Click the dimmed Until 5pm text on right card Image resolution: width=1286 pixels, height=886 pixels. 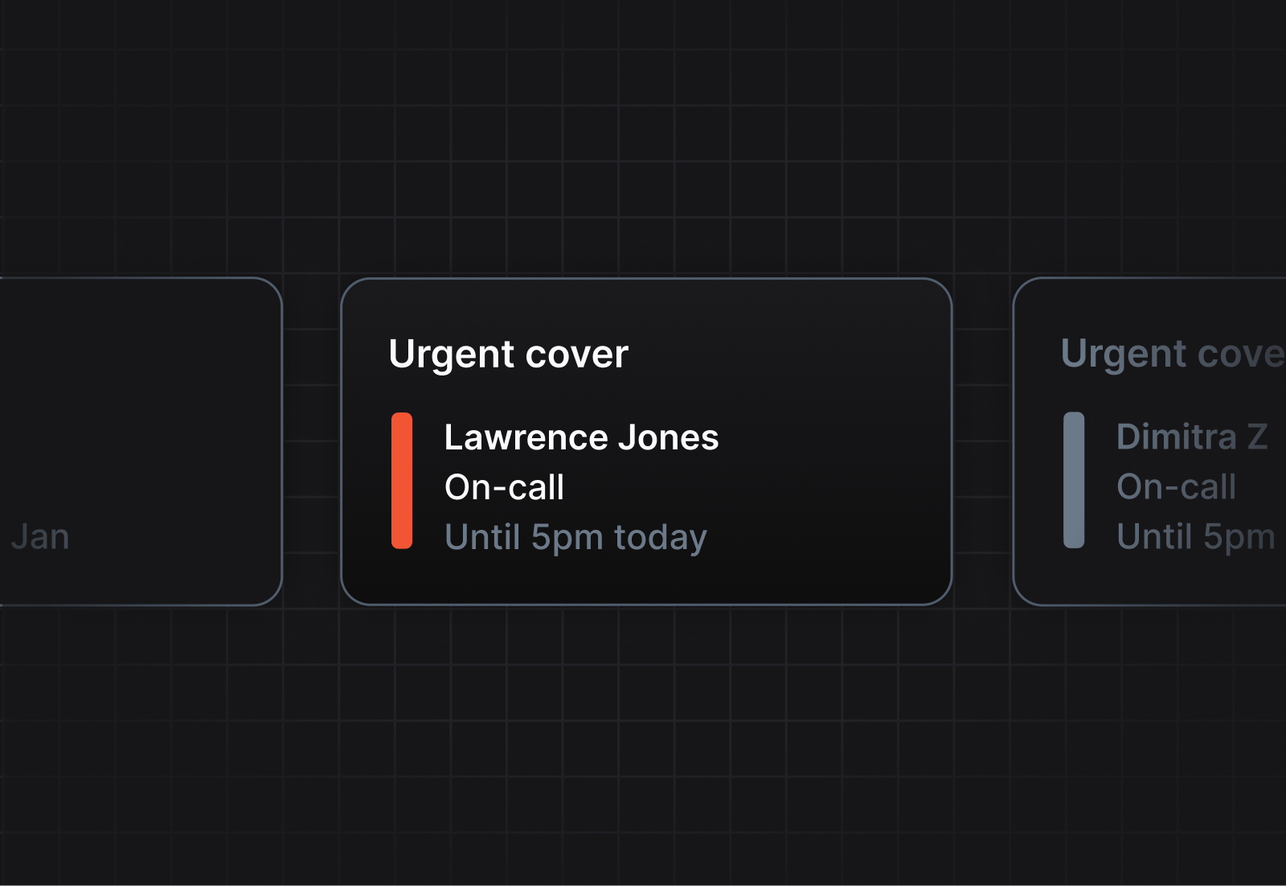coord(1195,537)
